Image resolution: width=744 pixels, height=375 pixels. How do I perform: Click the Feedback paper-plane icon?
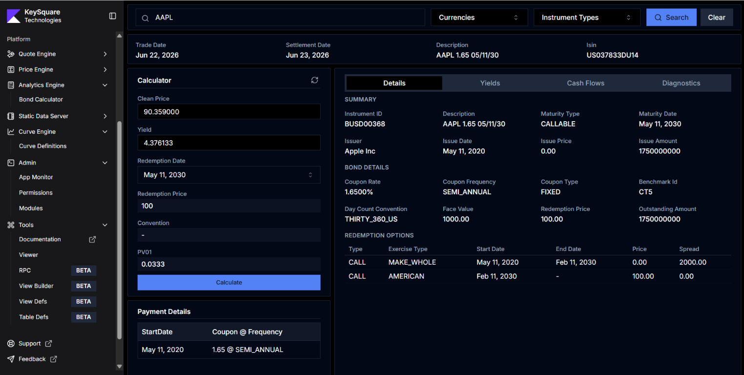click(x=11, y=359)
